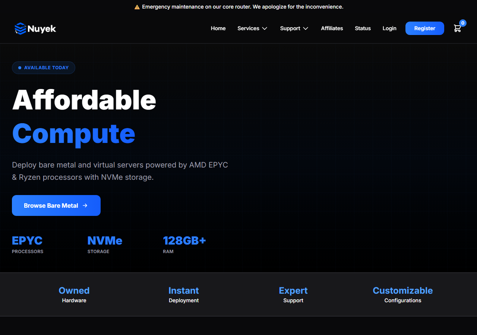Click the Nuyek brand name text
Image resolution: width=477 pixels, height=335 pixels.
click(x=42, y=29)
